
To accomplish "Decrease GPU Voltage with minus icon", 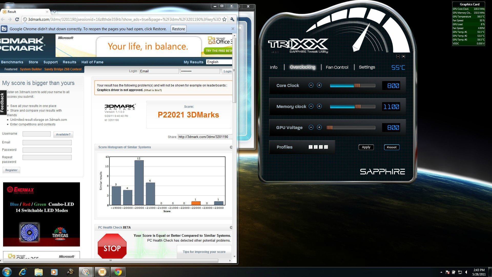I will click(x=311, y=127).
